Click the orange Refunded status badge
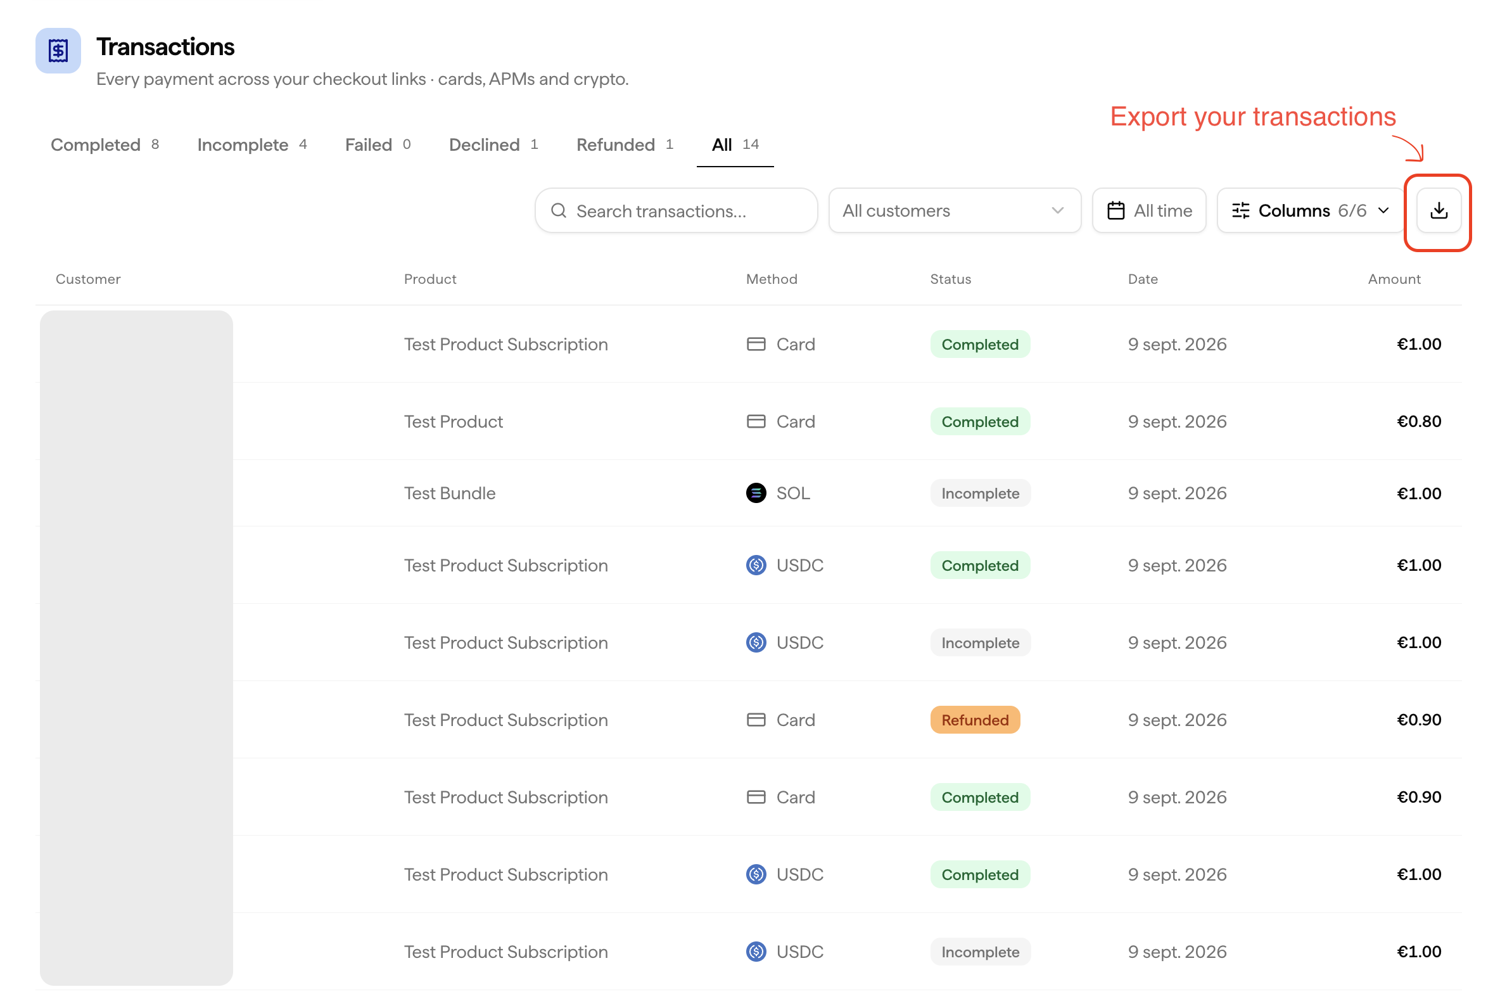 (x=975, y=720)
